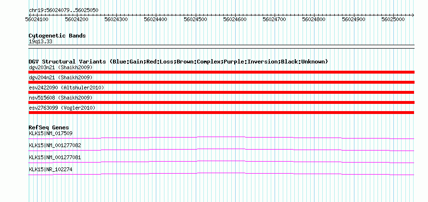Click ruler position 56024300
Viewport: 428px width, 202px height.
116,20
